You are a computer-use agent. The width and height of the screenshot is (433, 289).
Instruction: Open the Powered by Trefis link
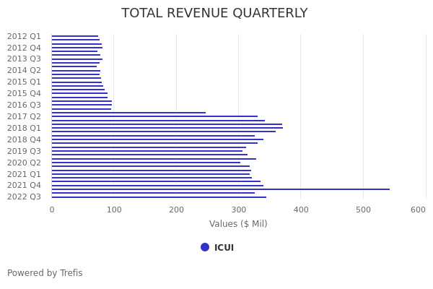[45, 273]
